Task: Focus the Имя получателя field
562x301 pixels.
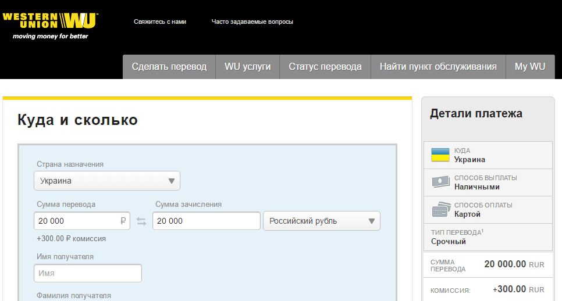Action: pyautogui.click(x=87, y=273)
